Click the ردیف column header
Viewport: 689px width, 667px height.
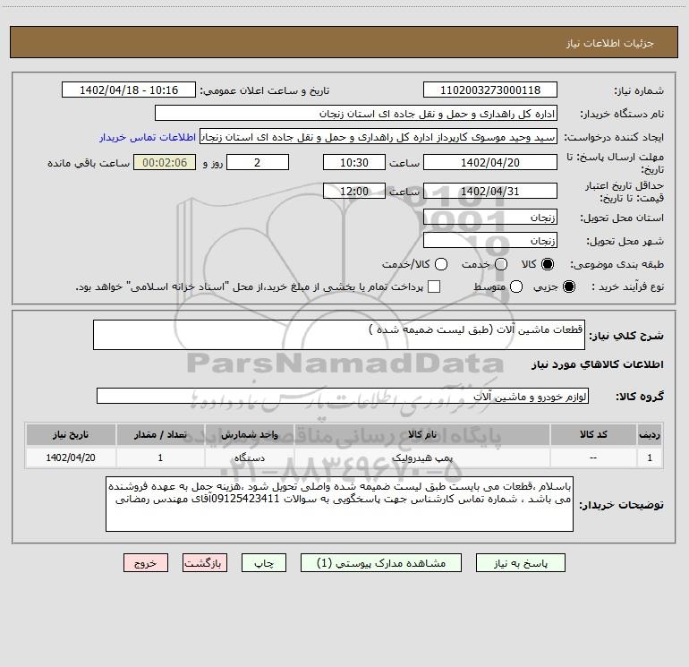point(650,434)
